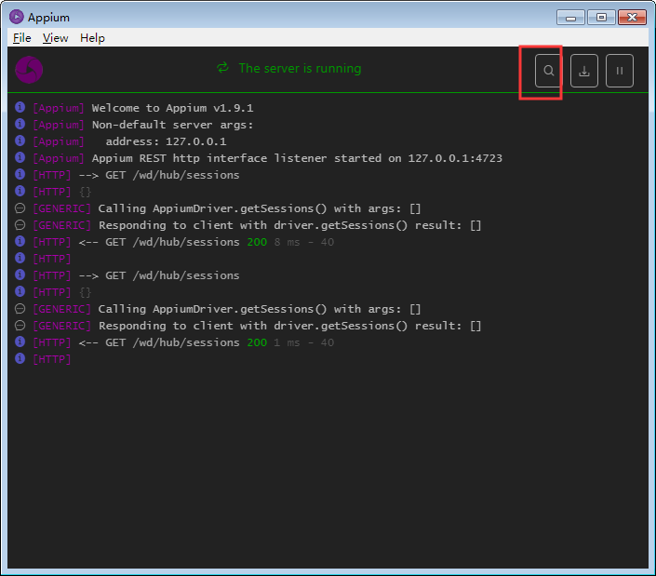Select 'Welcome to Appium v1.9.1' log text
656x576 pixels.
(173, 108)
